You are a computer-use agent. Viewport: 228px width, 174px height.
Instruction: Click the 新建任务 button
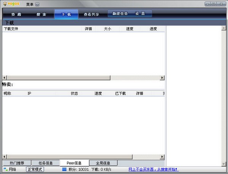pos(120,14)
